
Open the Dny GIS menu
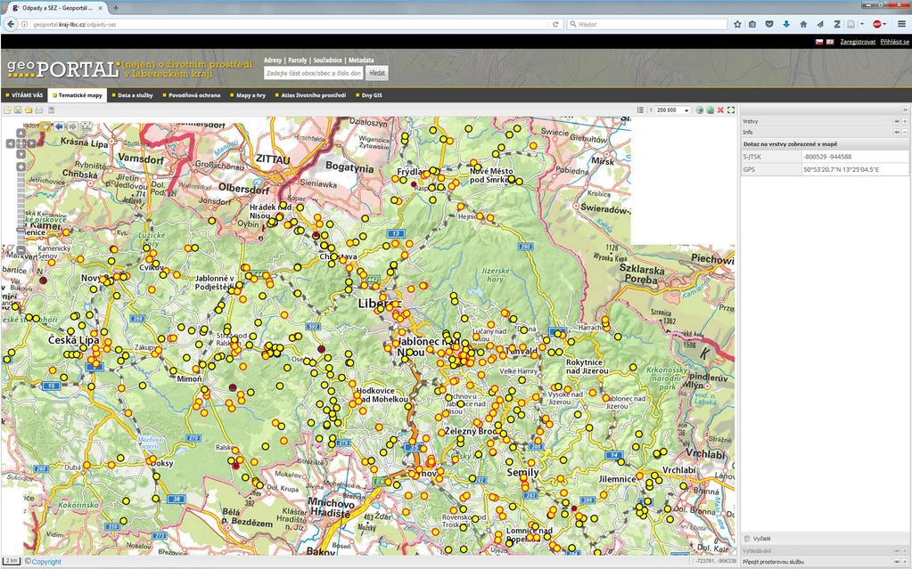369,95
